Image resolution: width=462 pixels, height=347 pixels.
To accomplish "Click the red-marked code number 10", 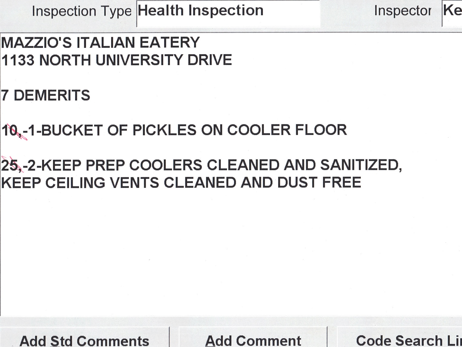I will tap(10, 131).
